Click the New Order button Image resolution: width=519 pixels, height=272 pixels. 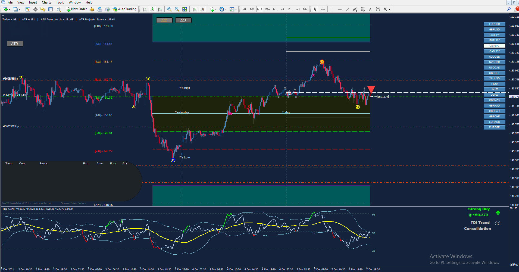click(x=76, y=9)
